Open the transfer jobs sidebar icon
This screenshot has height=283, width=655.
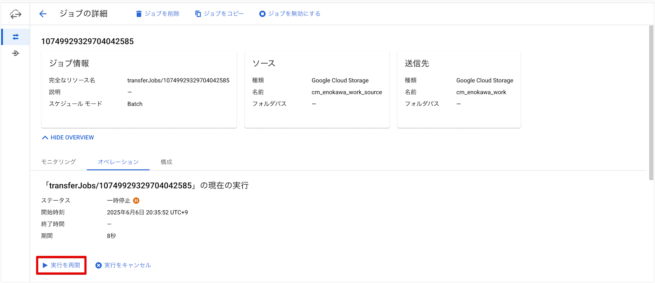[15, 37]
